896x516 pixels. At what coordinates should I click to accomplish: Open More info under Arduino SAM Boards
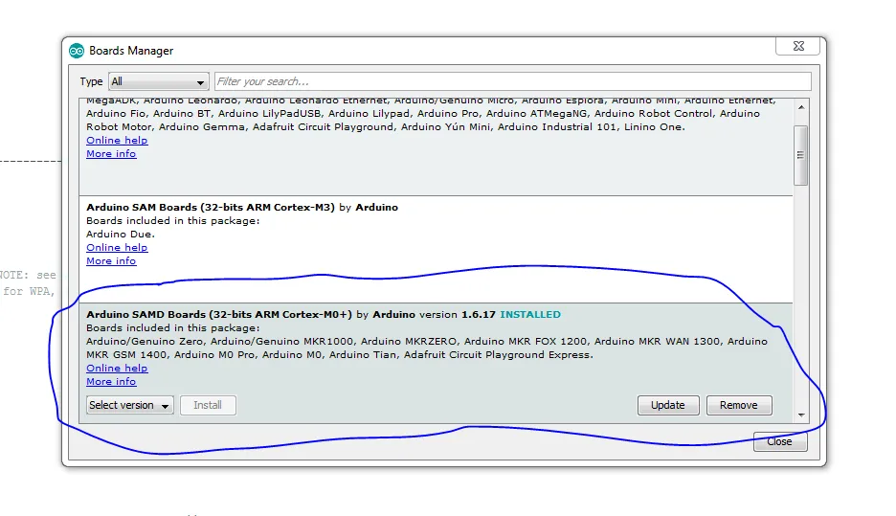(111, 261)
